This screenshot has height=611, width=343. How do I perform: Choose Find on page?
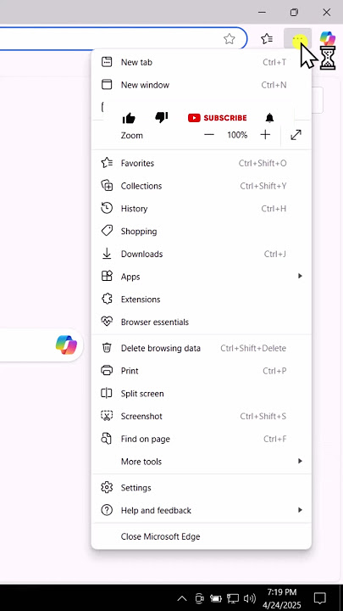tap(201, 439)
